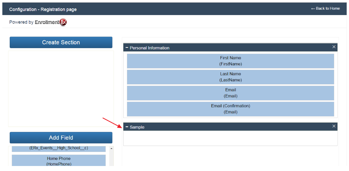This screenshot has width=349, height=171.
Task: Click the empty Sample section body area
Action: click(x=230, y=138)
